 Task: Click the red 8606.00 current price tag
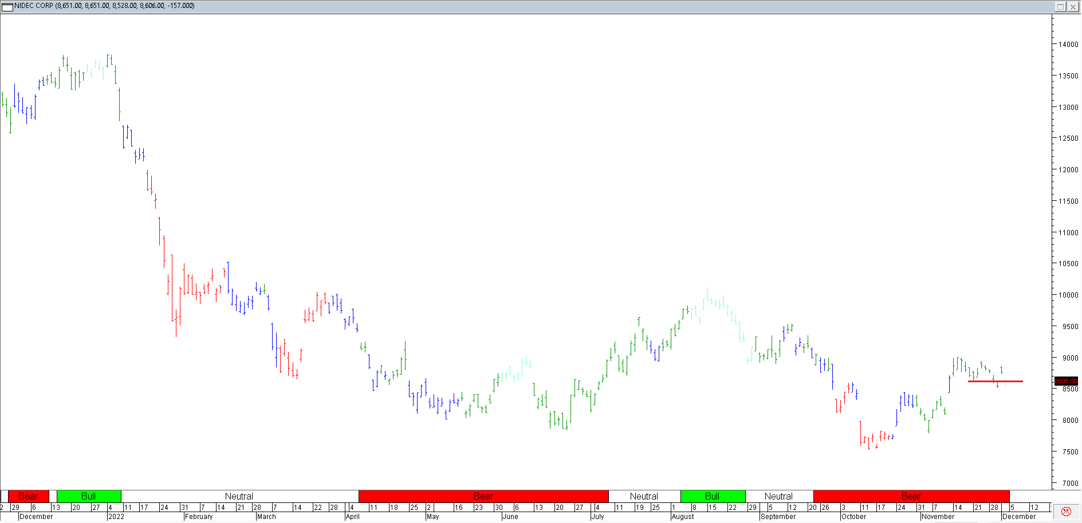point(1066,381)
